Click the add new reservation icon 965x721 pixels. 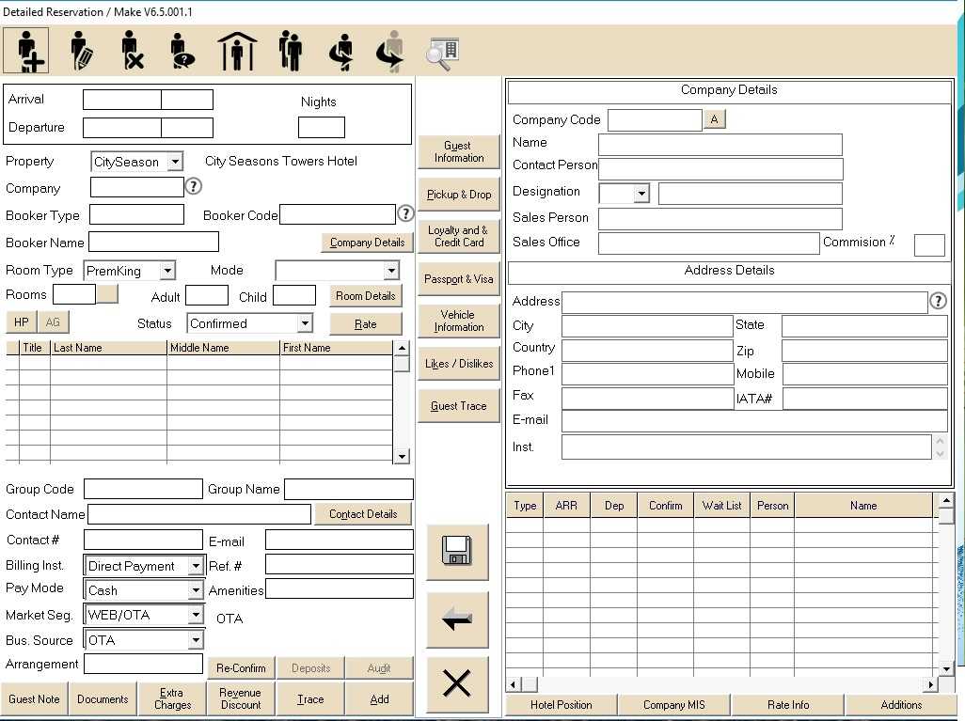click(x=26, y=51)
